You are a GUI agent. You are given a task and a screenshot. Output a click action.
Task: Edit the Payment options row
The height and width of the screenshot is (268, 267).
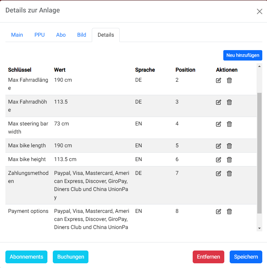(219, 212)
